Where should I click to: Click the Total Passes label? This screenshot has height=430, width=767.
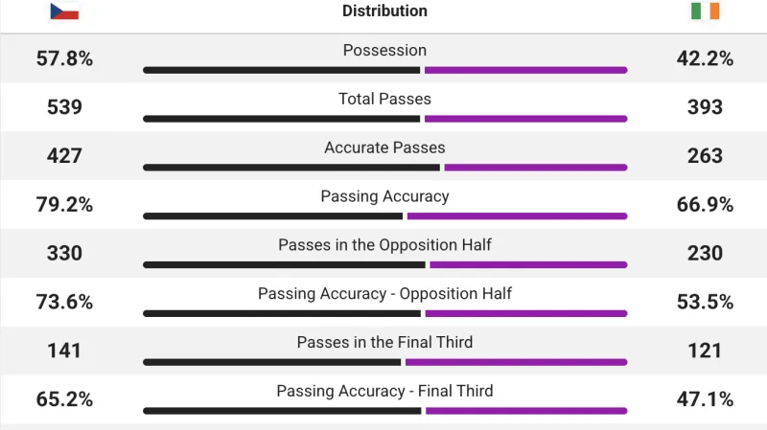[x=384, y=100]
